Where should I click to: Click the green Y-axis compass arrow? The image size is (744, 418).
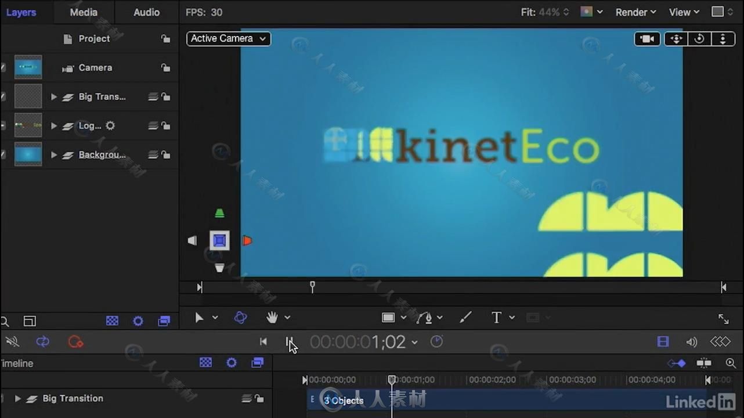coord(219,214)
